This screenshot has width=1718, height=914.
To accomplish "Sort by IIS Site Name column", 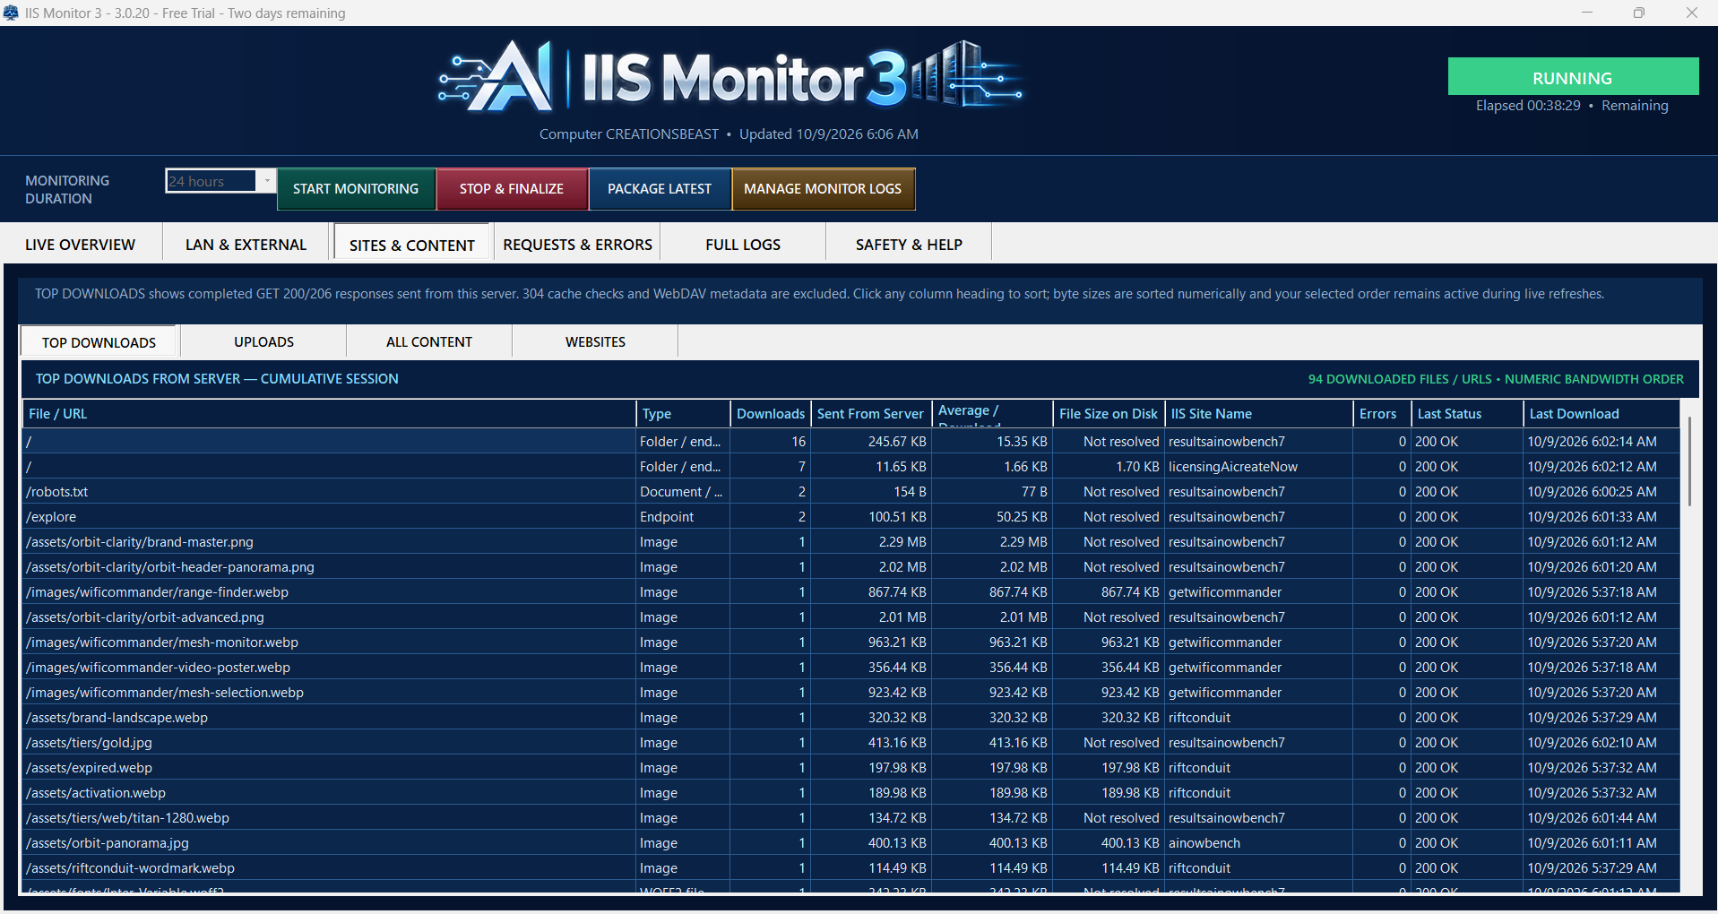I will (x=1259, y=414).
